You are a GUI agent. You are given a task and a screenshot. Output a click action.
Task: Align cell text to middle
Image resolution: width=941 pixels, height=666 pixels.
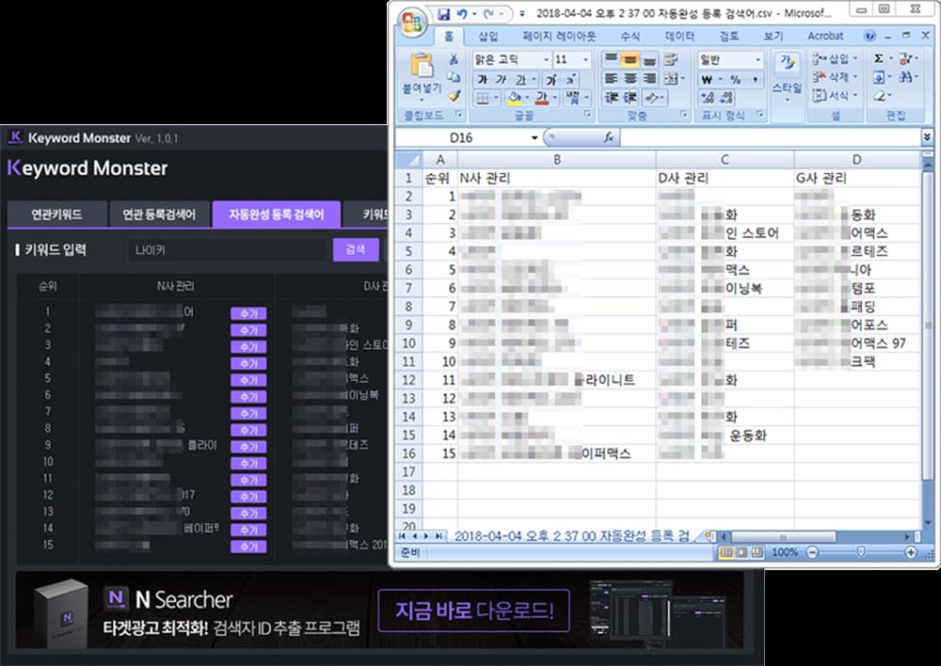[630, 59]
